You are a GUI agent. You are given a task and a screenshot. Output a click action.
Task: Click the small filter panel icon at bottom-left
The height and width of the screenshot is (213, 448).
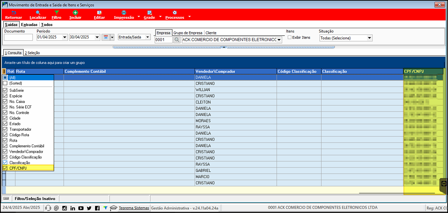click(6, 199)
